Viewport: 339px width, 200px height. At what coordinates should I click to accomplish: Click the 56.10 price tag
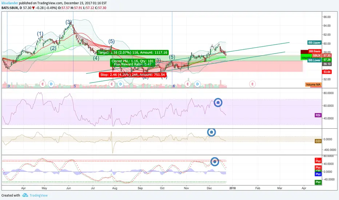pos(327,64)
